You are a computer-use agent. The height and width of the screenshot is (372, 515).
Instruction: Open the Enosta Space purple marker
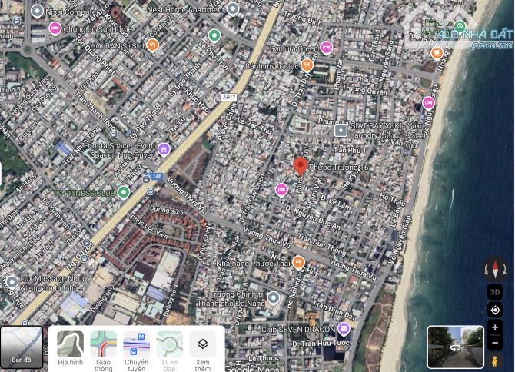164,149
